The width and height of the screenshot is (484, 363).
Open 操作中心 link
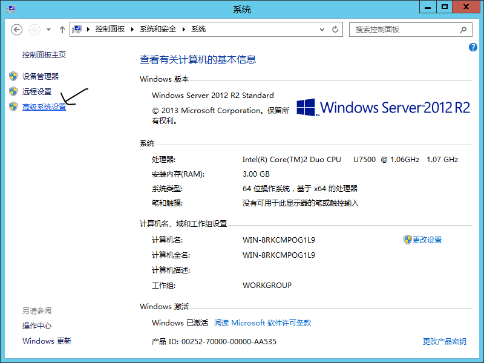tap(37, 326)
